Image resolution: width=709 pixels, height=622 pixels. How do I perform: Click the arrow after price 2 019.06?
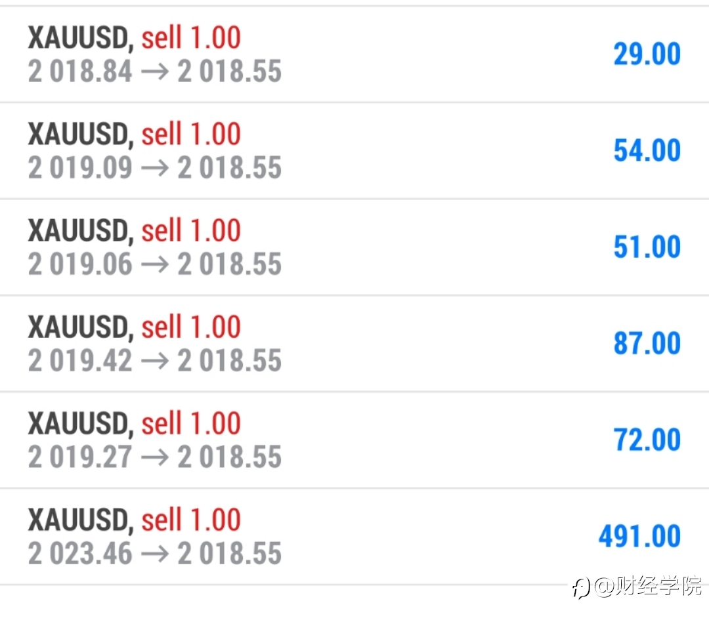(x=155, y=265)
